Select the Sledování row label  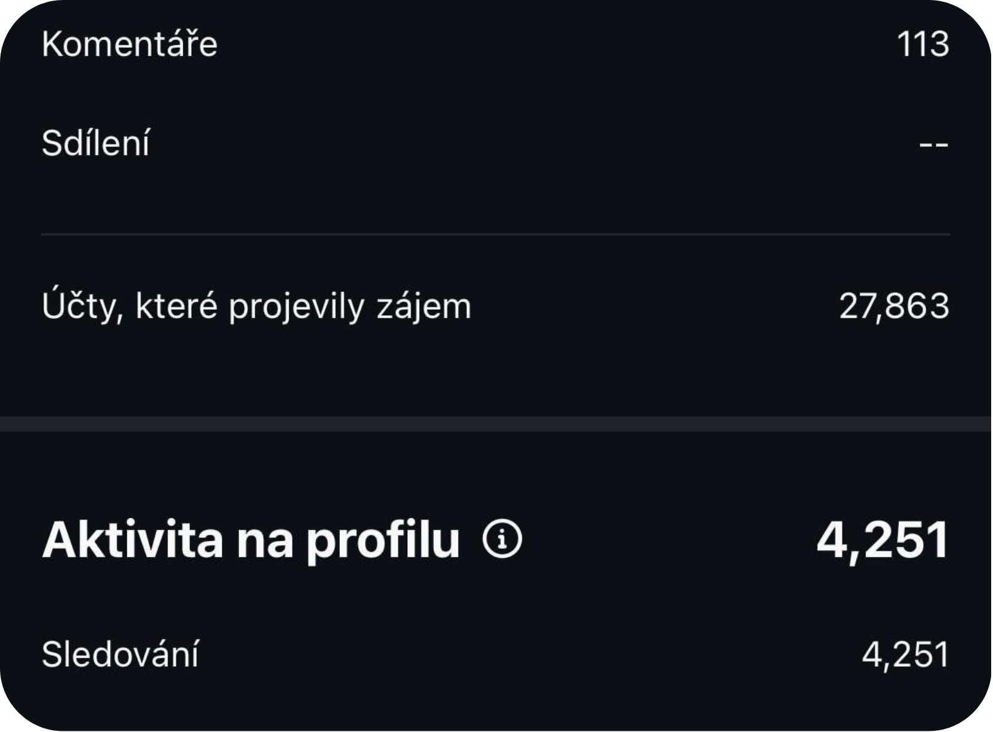(120, 654)
